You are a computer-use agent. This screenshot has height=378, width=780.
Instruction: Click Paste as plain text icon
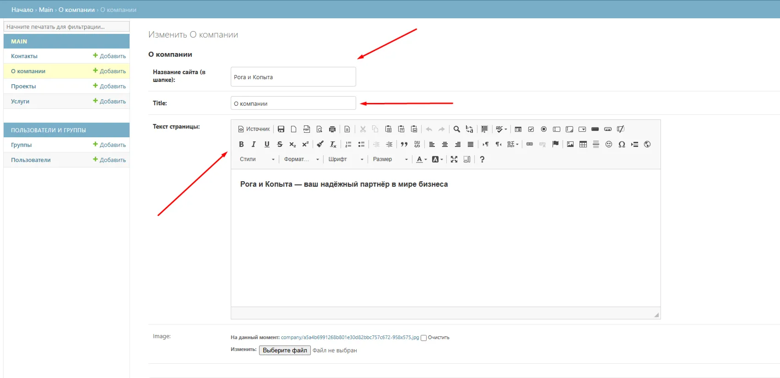(x=401, y=129)
